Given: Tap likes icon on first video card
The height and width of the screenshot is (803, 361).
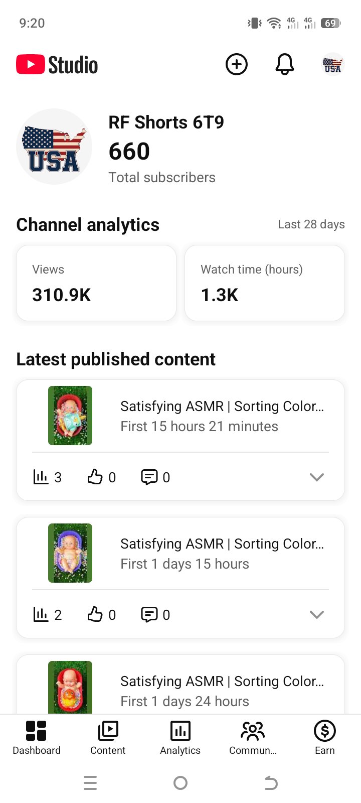Looking at the screenshot, I should pyautogui.click(x=95, y=477).
